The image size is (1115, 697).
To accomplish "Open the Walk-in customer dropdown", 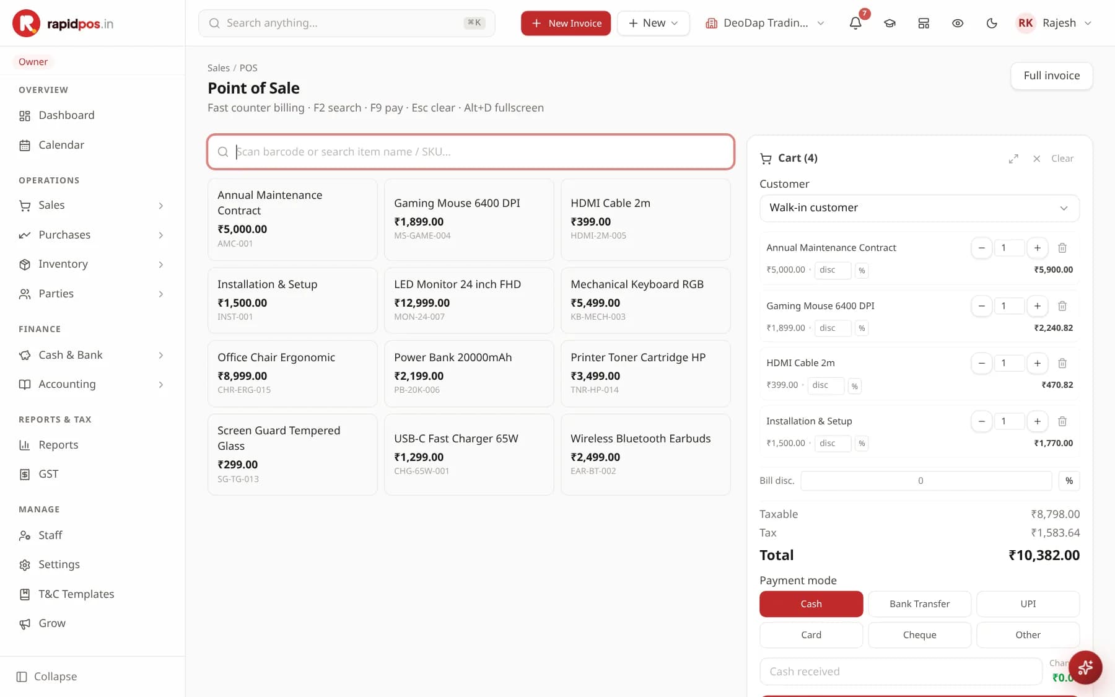I will click(919, 208).
